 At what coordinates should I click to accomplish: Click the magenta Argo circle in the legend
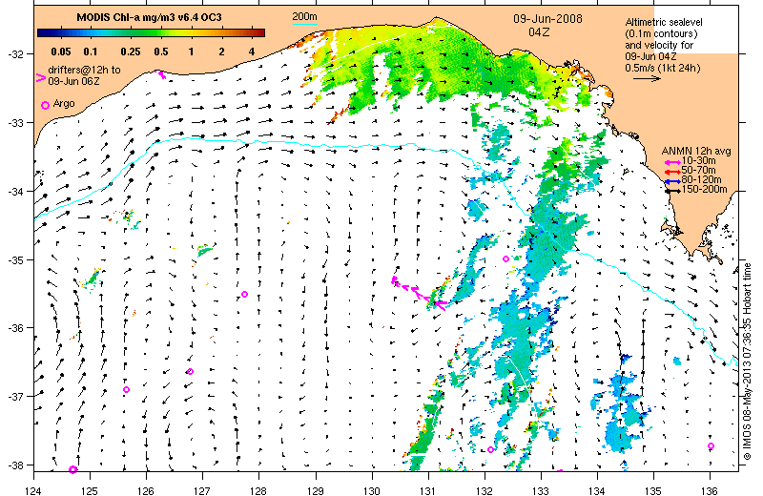pos(45,105)
